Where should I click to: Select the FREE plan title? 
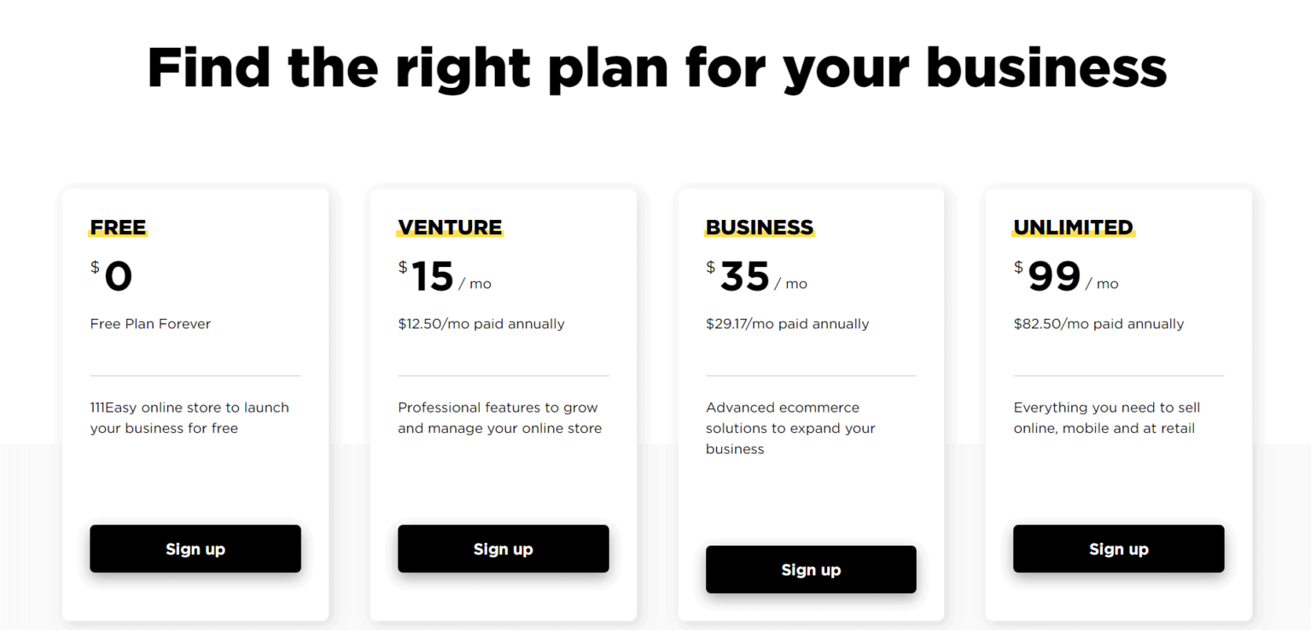click(117, 227)
